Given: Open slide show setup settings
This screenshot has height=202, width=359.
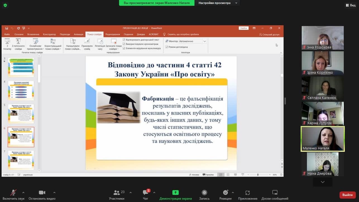Looking at the screenshot, I should point(73,44).
